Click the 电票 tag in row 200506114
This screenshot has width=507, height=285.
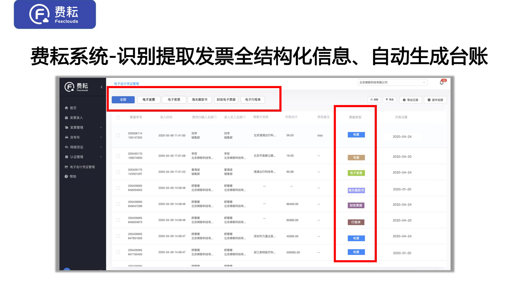tap(356, 135)
